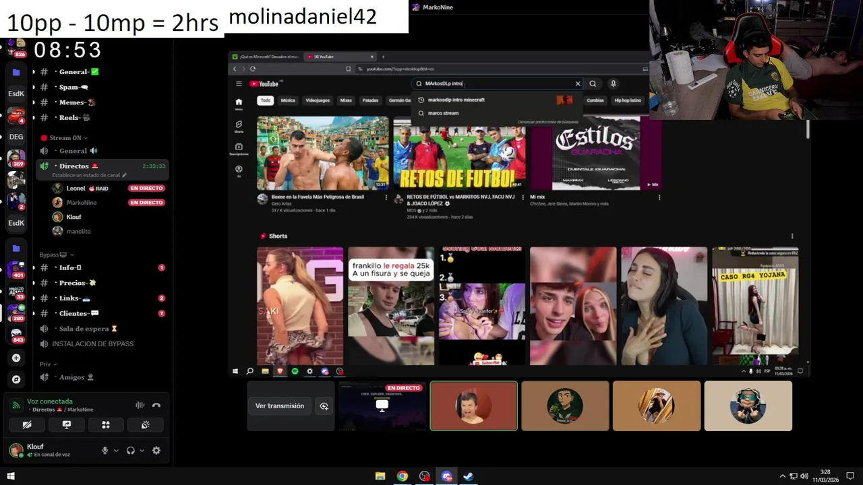
Task: Open the first EsdK server
Action: coord(16,94)
